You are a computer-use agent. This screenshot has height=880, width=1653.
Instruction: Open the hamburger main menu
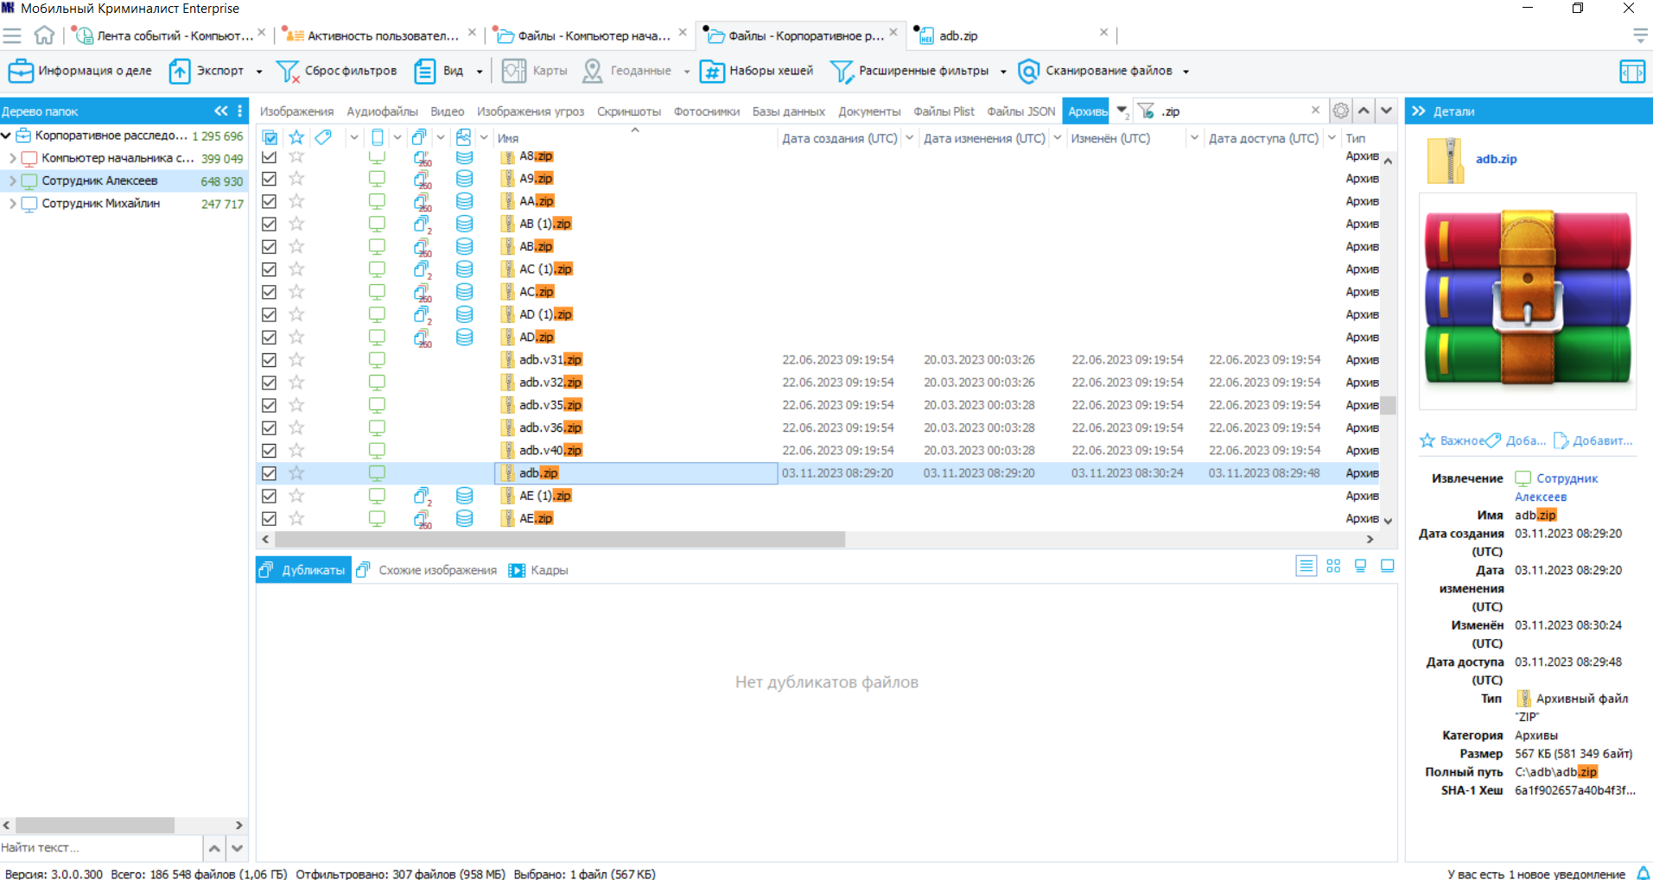click(x=12, y=35)
